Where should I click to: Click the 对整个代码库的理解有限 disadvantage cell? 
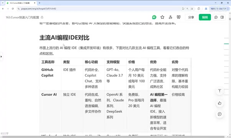180,78
